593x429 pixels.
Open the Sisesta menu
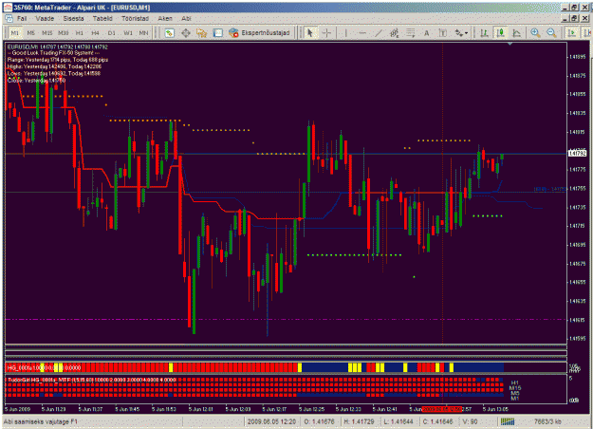[x=73, y=18]
